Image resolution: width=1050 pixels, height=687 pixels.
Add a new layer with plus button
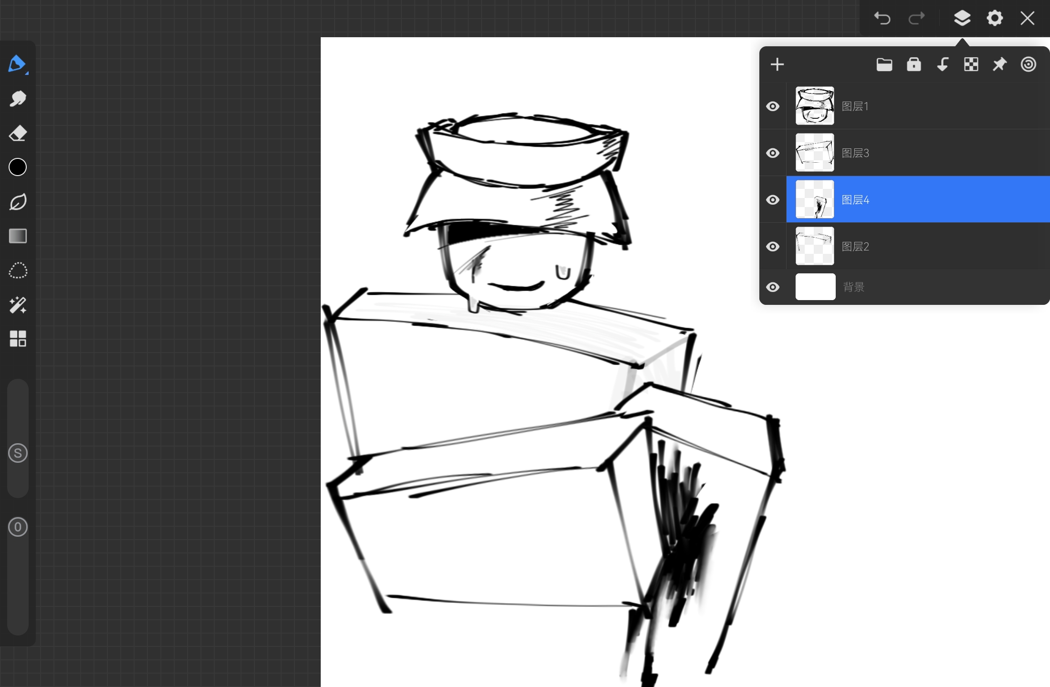coord(777,64)
